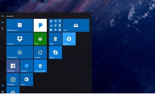
Task: Select the Essentials group header
Action: [10, 16]
